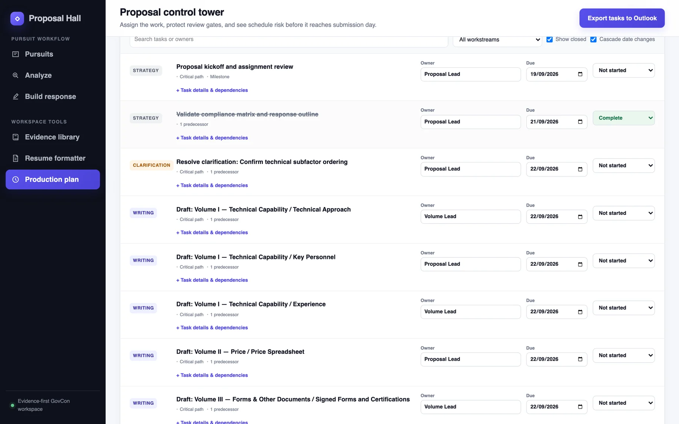
Task: Expand task details for Volume II Price draft
Action: [212, 375]
